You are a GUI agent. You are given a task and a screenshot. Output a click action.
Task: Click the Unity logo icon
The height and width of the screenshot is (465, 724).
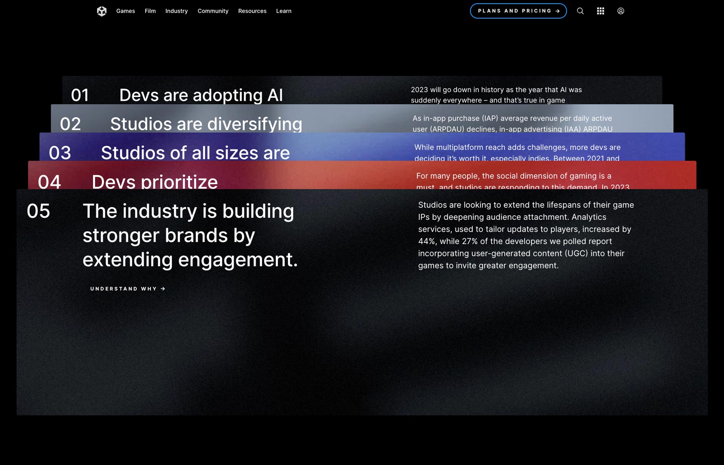pyautogui.click(x=102, y=11)
